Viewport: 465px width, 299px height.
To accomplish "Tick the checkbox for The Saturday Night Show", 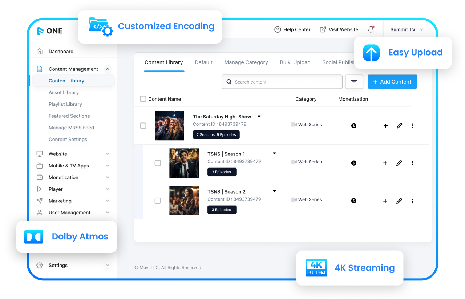I will click(143, 126).
